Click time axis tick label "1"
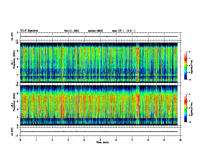The height and width of the screenshot is (157, 203). pos(36,140)
